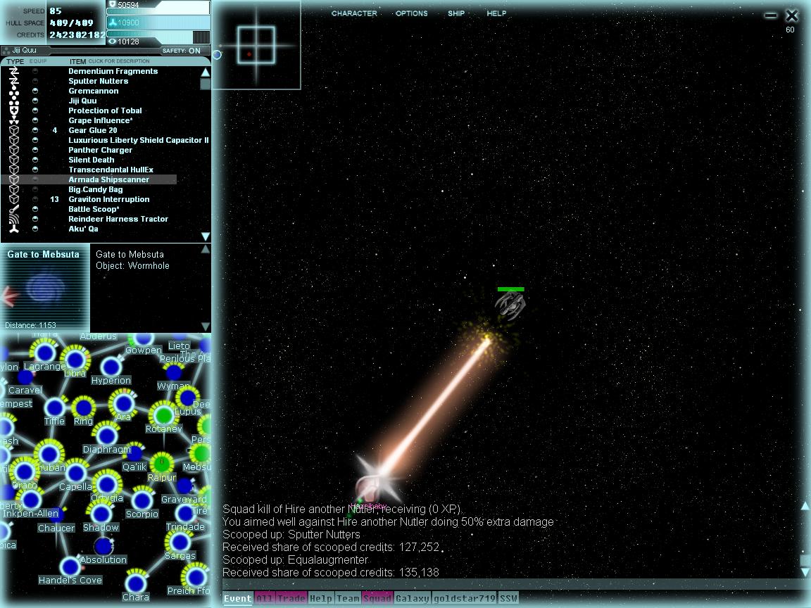Select the Rotanev galaxy node on map
This screenshot has height=608, width=811.
[x=163, y=414]
